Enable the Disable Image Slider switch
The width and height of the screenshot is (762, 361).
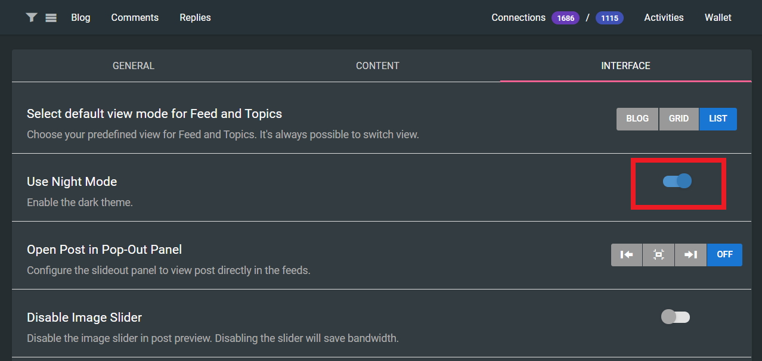pos(675,317)
